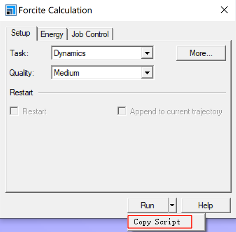Run the Forcite calculation
Viewport: 236px width, 232px height.
[147, 205]
